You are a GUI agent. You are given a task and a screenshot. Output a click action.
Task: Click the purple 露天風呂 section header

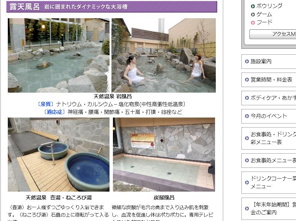(x=112, y=7)
